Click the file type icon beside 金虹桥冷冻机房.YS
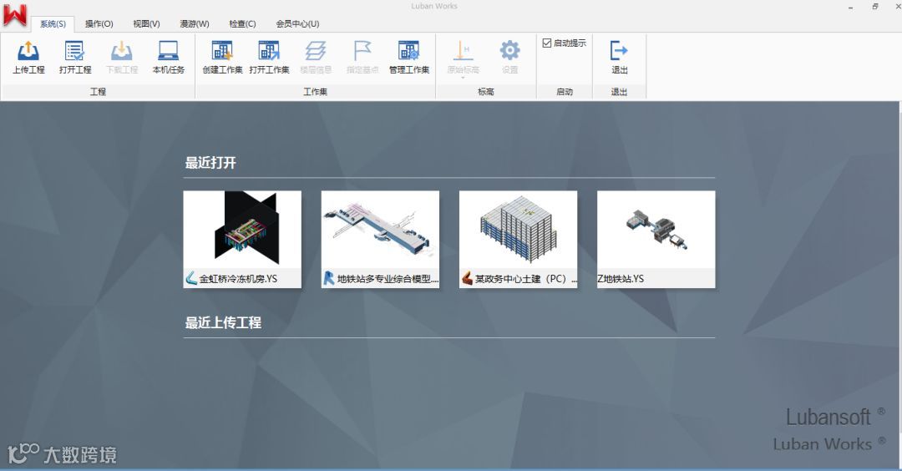The image size is (902, 471). coord(191,279)
